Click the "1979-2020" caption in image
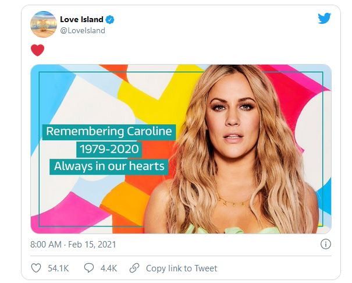 tap(109, 149)
